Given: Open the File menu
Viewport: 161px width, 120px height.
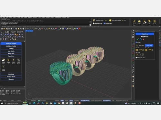Looking at the screenshot, I should pos(1,18).
